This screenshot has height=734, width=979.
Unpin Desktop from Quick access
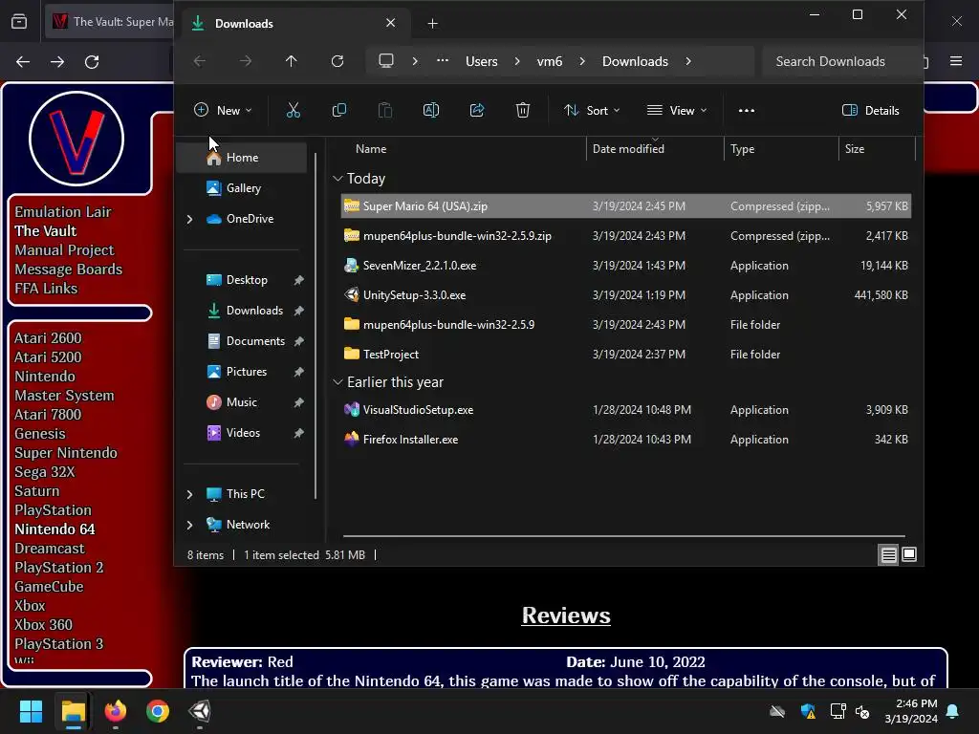click(x=299, y=280)
